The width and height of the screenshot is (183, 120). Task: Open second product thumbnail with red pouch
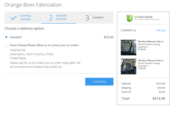[128, 66]
